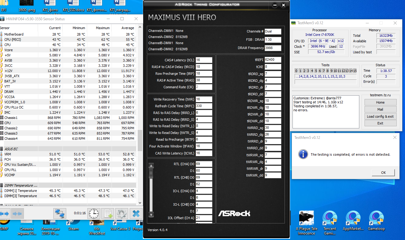Click the Mail button in TestMem5
The image size is (405, 240).
pos(380,109)
